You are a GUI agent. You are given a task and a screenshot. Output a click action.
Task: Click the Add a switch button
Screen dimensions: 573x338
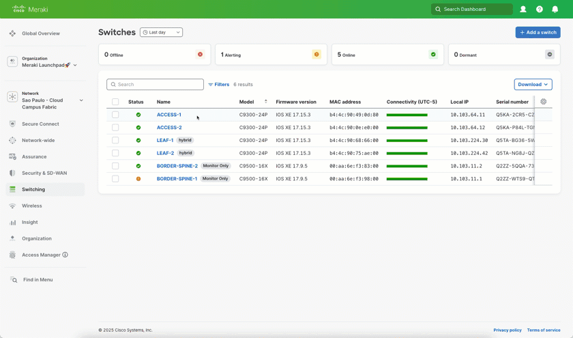tap(538, 32)
